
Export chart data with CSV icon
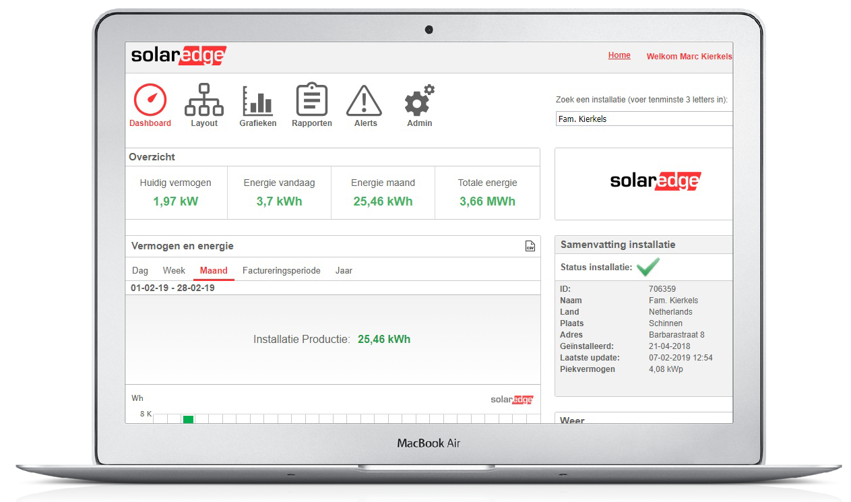tap(530, 247)
